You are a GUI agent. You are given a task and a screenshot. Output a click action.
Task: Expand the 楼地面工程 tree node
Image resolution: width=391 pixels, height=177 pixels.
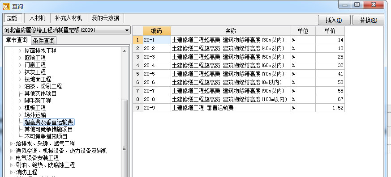click(x=20, y=80)
